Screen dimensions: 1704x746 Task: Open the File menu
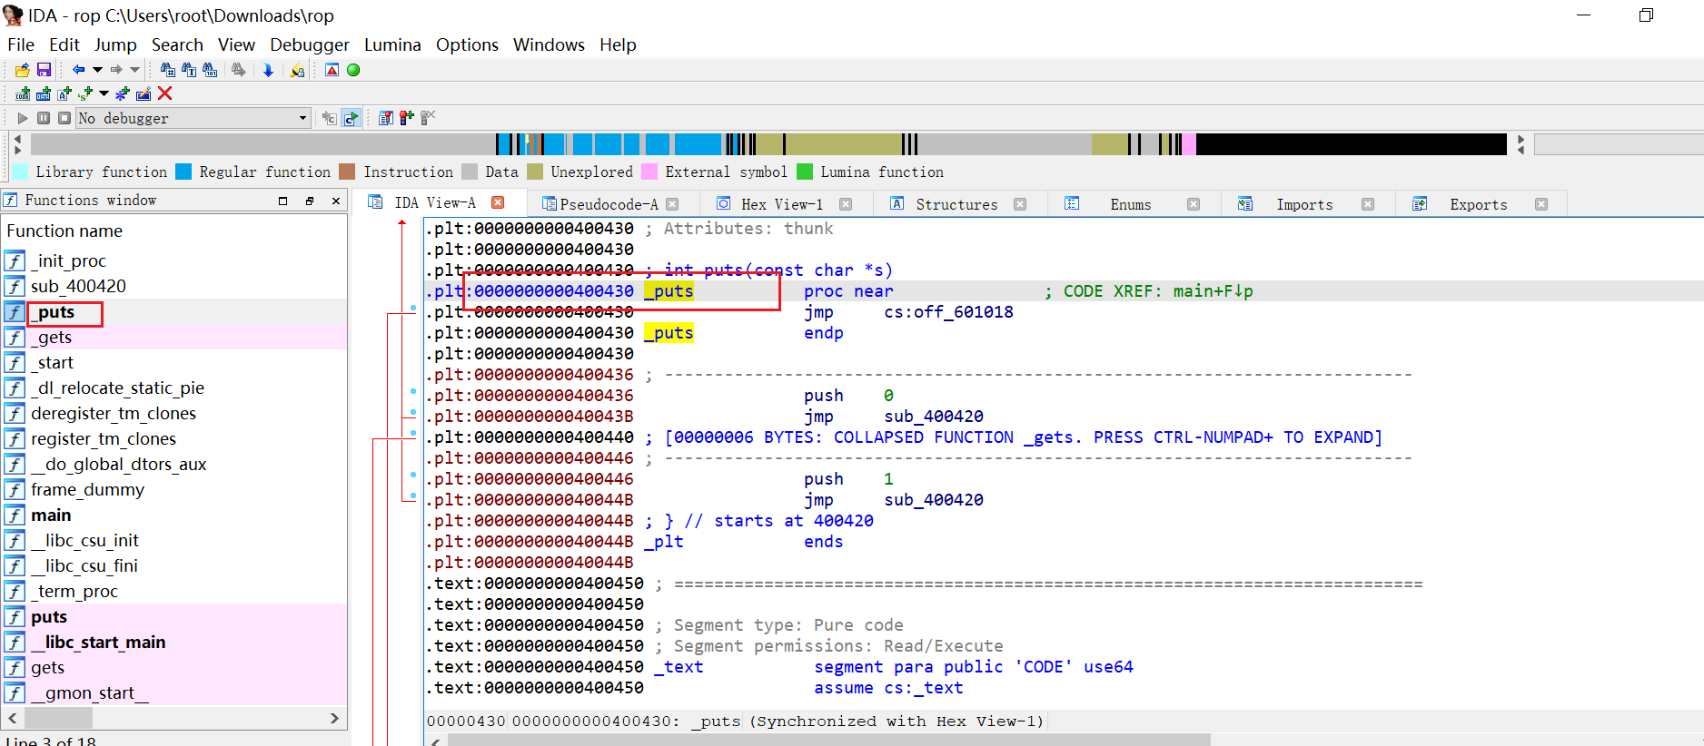click(21, 44)
